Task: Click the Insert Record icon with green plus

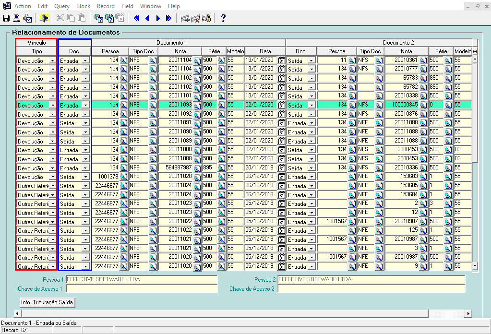Action: tap(185, 18)
